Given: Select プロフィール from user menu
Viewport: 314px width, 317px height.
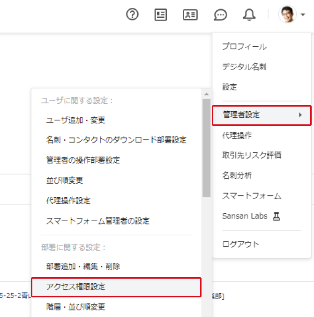Looking at the screenshot, I should pos(244,47).
